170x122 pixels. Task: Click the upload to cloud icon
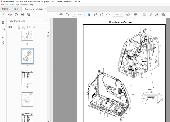tap(16, 15)
